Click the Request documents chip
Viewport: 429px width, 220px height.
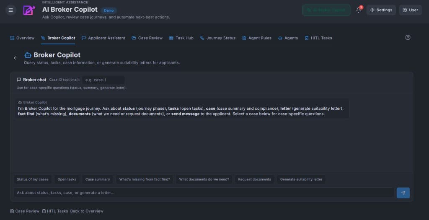click(254, 179)
